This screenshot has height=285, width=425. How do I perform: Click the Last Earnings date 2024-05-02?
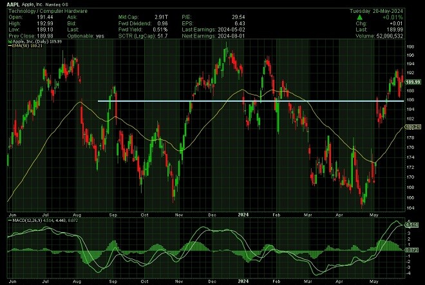tap(231, 30)
